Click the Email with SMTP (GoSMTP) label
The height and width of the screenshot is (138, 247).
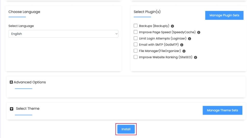click(159, 45)
